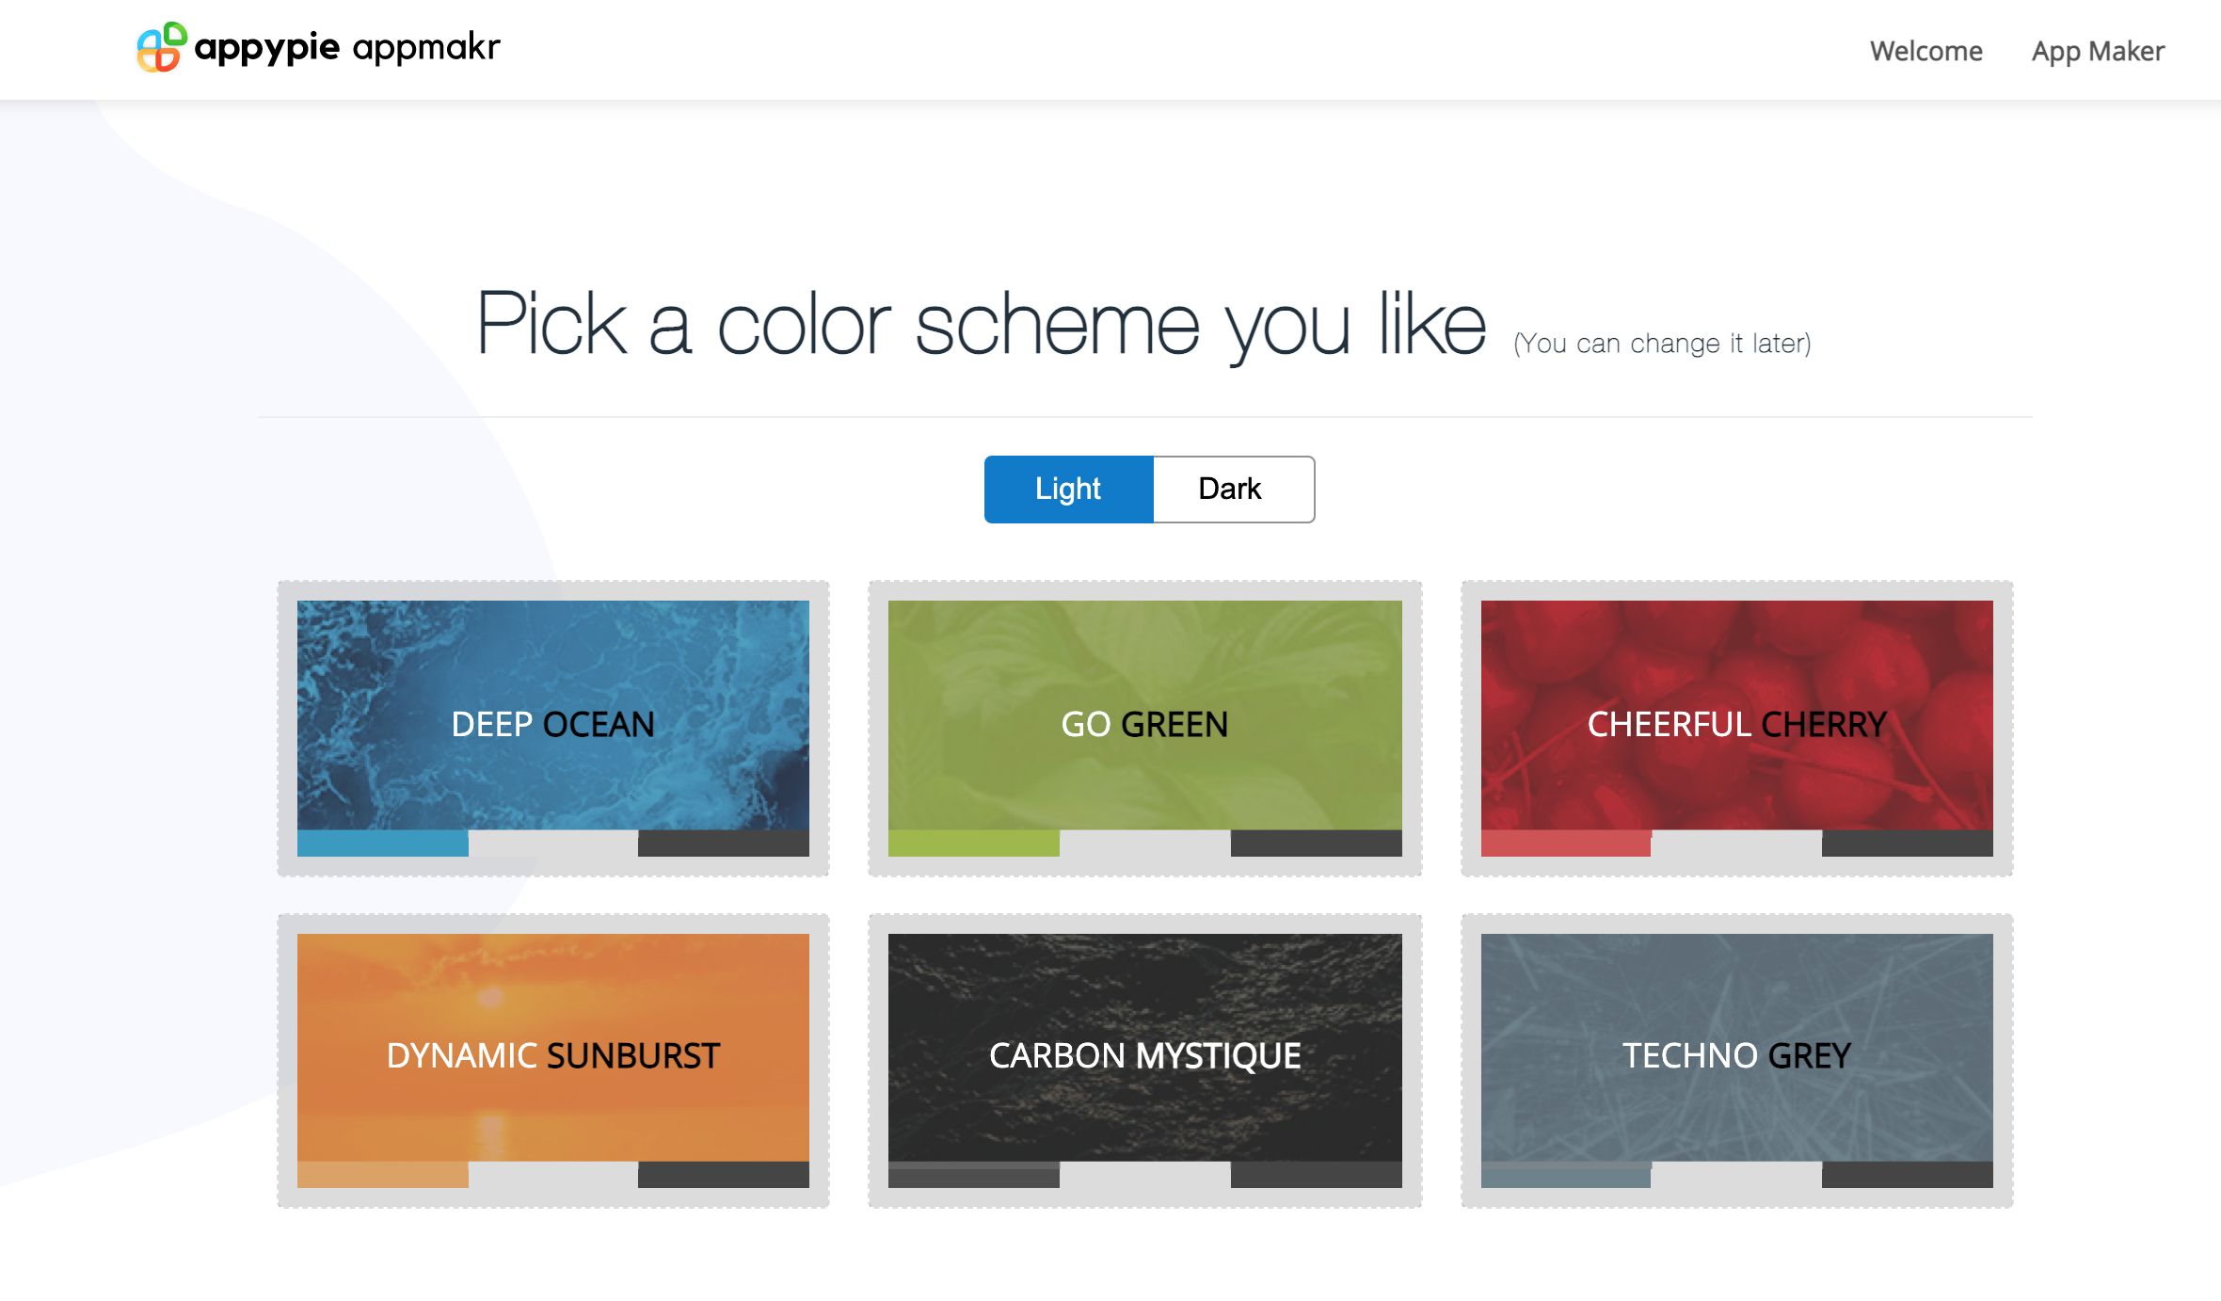Go to App Maker navigation link
This screenshot has width=2221, height=1301.
[x=2098, y=51]
